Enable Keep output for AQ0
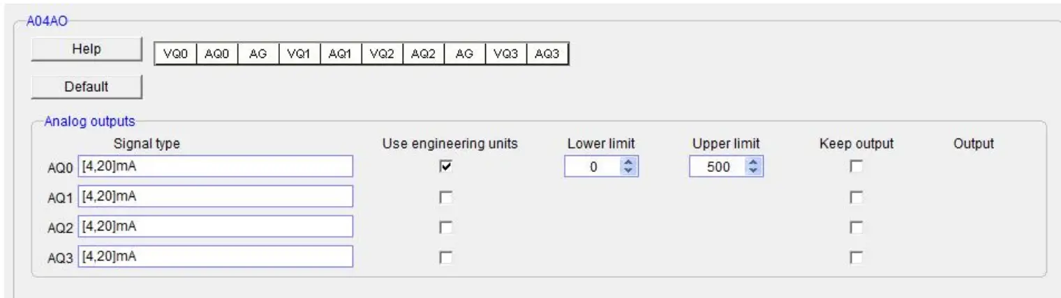Screen dimensions: 1061x298 [856, 167]
